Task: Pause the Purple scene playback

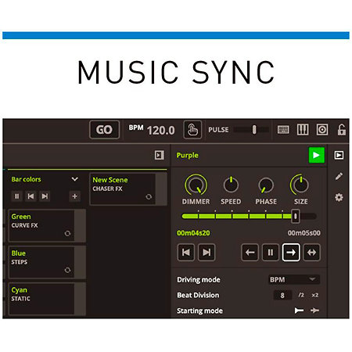Action: [271, 253]
